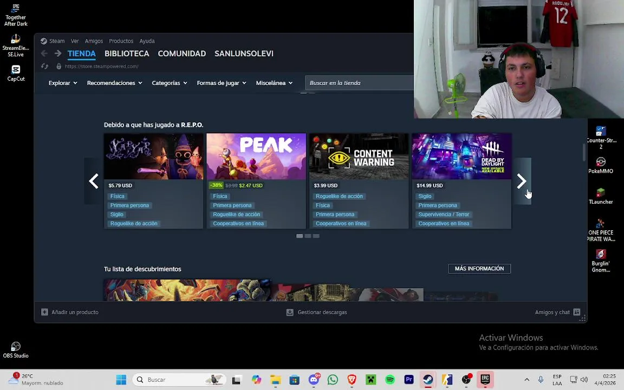Open the Gestionar descargas link
Screen dimensions: 624x390
click(x=322, y=312)
